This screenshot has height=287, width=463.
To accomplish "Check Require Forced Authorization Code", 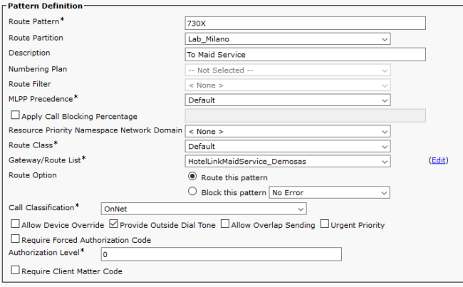I will point(15,240).
